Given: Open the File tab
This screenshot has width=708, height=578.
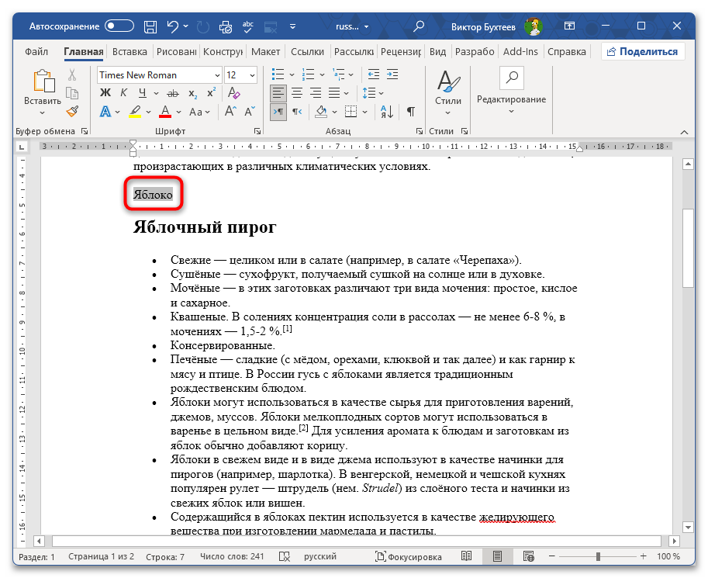Looking at the screenshot, I should (36, 52).
